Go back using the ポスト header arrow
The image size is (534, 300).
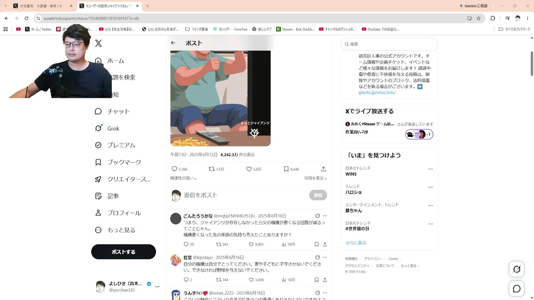coord(173,43)
